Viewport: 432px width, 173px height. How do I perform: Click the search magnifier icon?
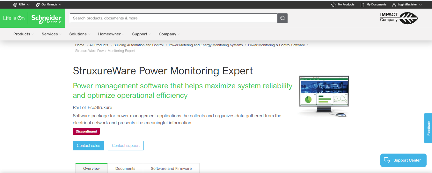pyautogui.click(x=282, y=18)
